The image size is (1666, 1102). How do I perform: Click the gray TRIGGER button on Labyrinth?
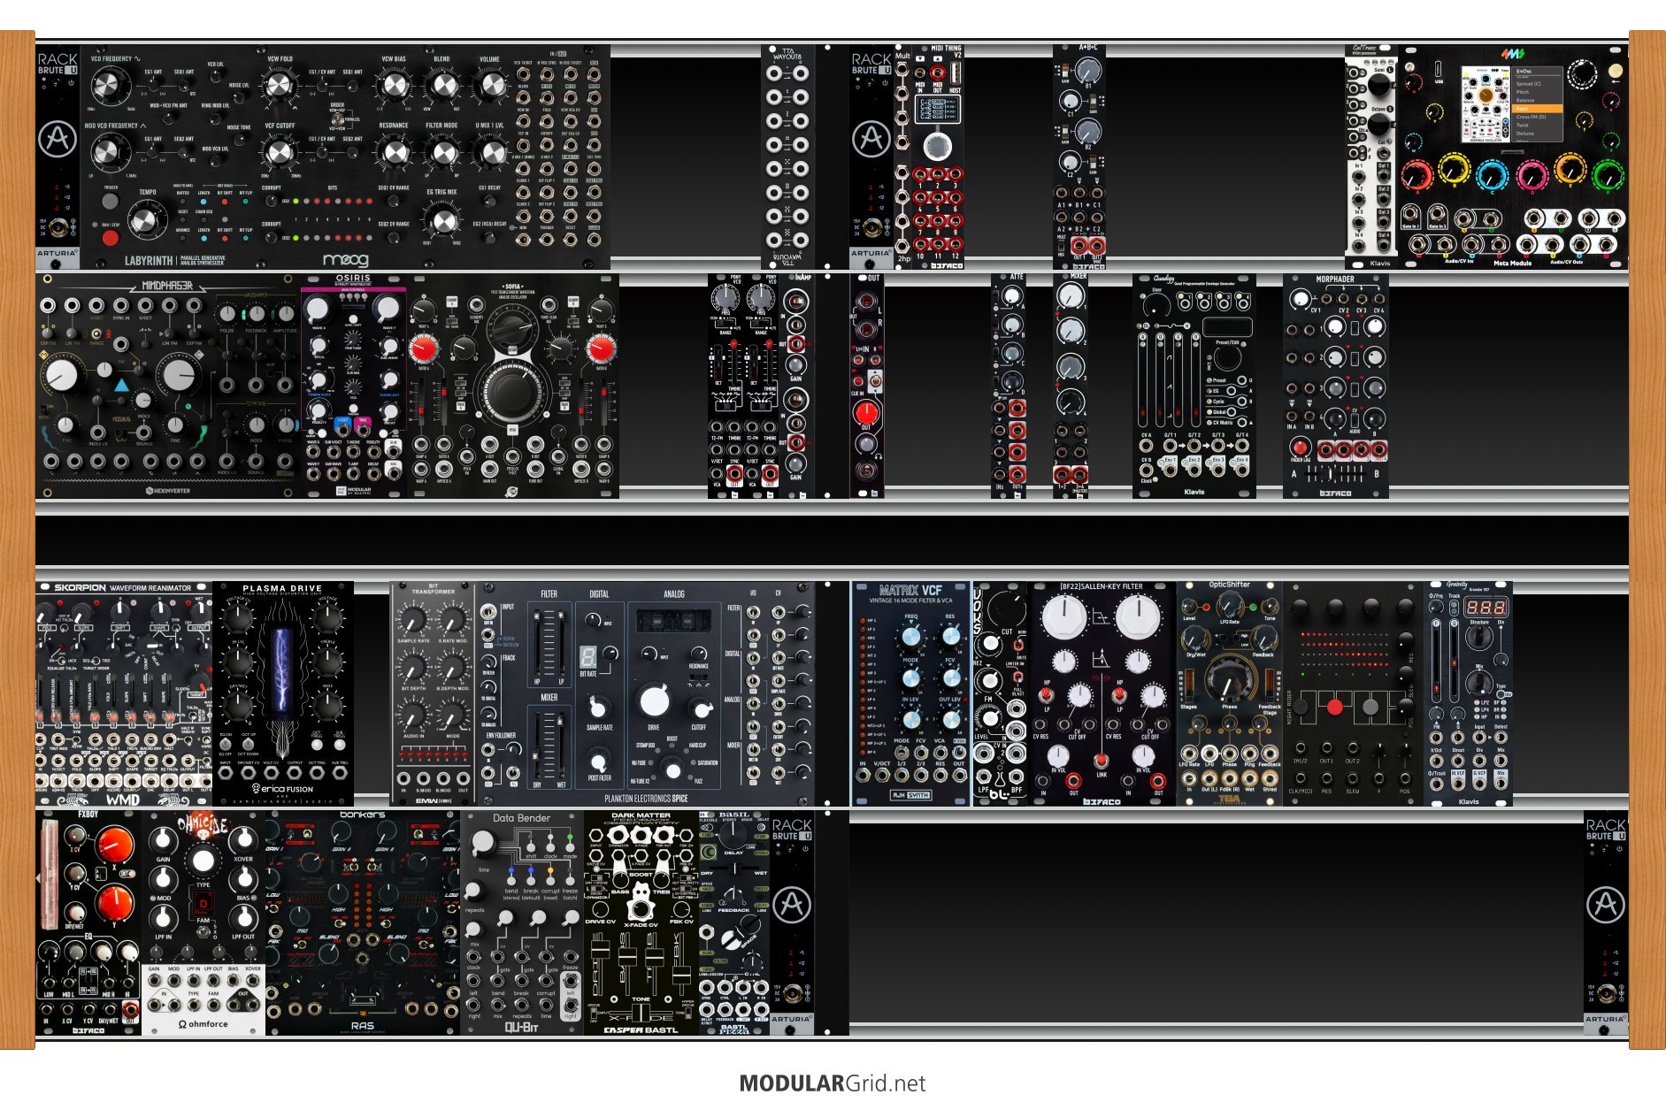point(110,201)
